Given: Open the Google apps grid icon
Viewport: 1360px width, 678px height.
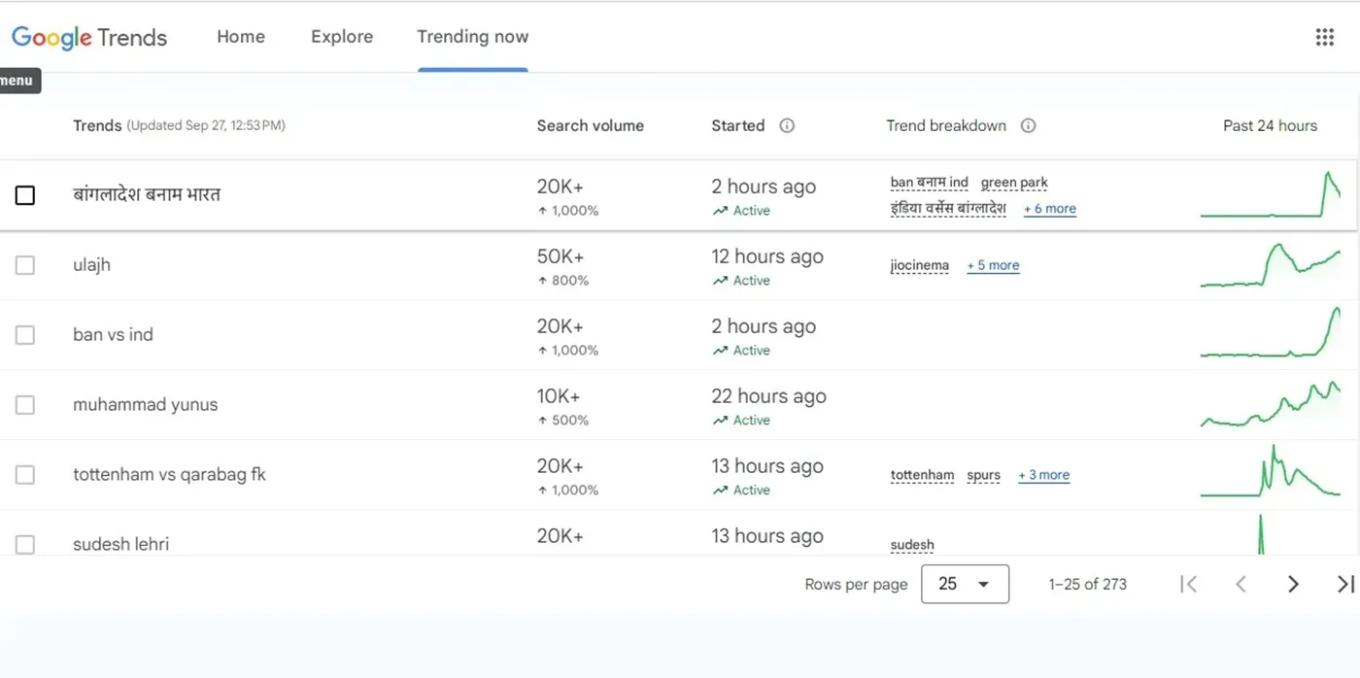Looking at the screenshot, I should point(1324,37).
